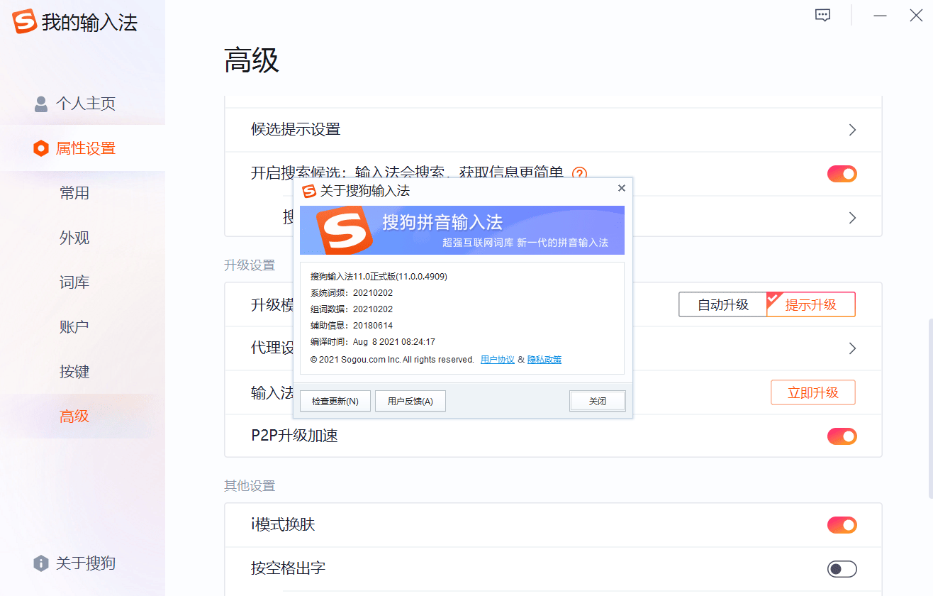Screen dimensions: 933x596
Task: Open the 代理设置 row arrow
Action: tap(852, 348)
